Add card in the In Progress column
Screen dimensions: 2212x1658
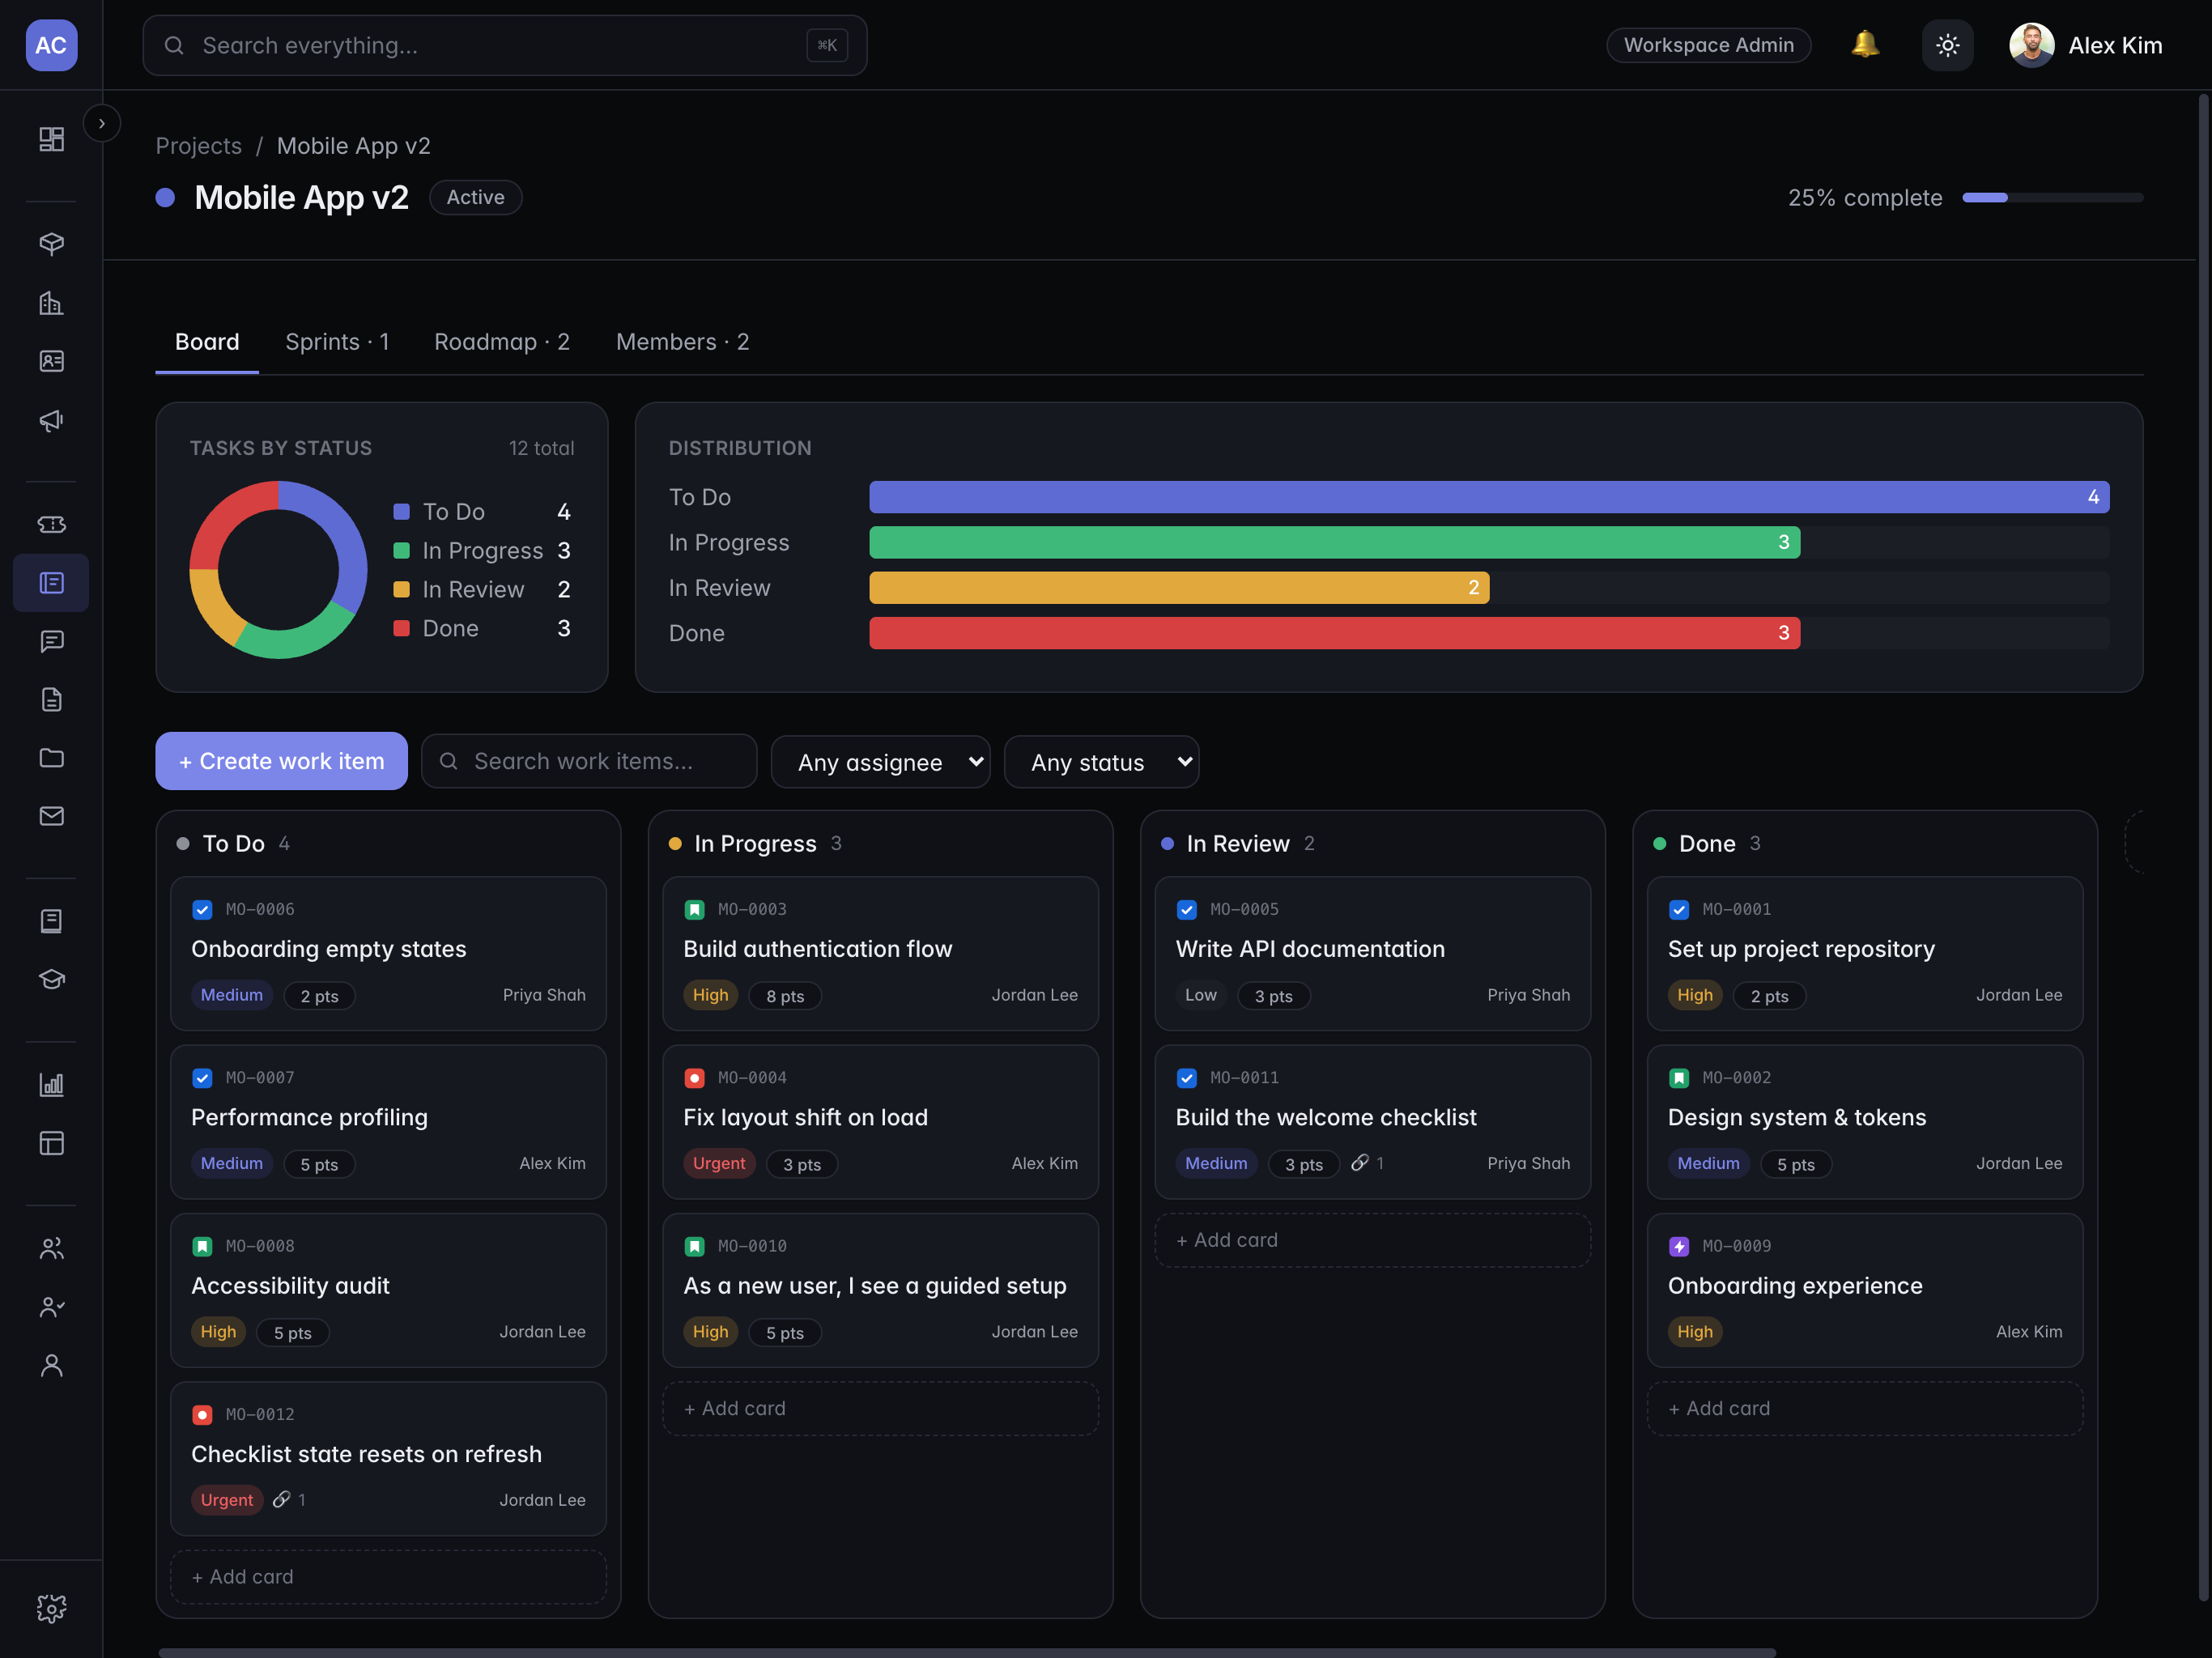click(880, 1408)
